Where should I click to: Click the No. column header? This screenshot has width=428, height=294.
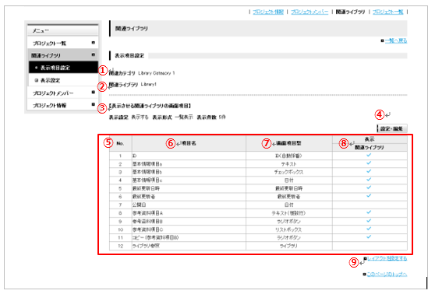[x=120, y=143]
